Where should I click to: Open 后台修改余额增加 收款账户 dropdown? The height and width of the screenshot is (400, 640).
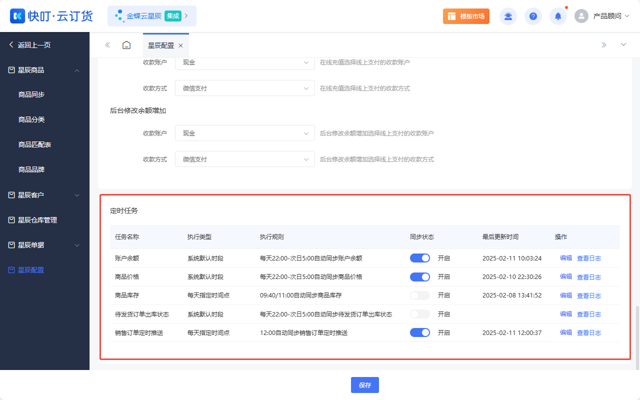[x=245, y=133]
